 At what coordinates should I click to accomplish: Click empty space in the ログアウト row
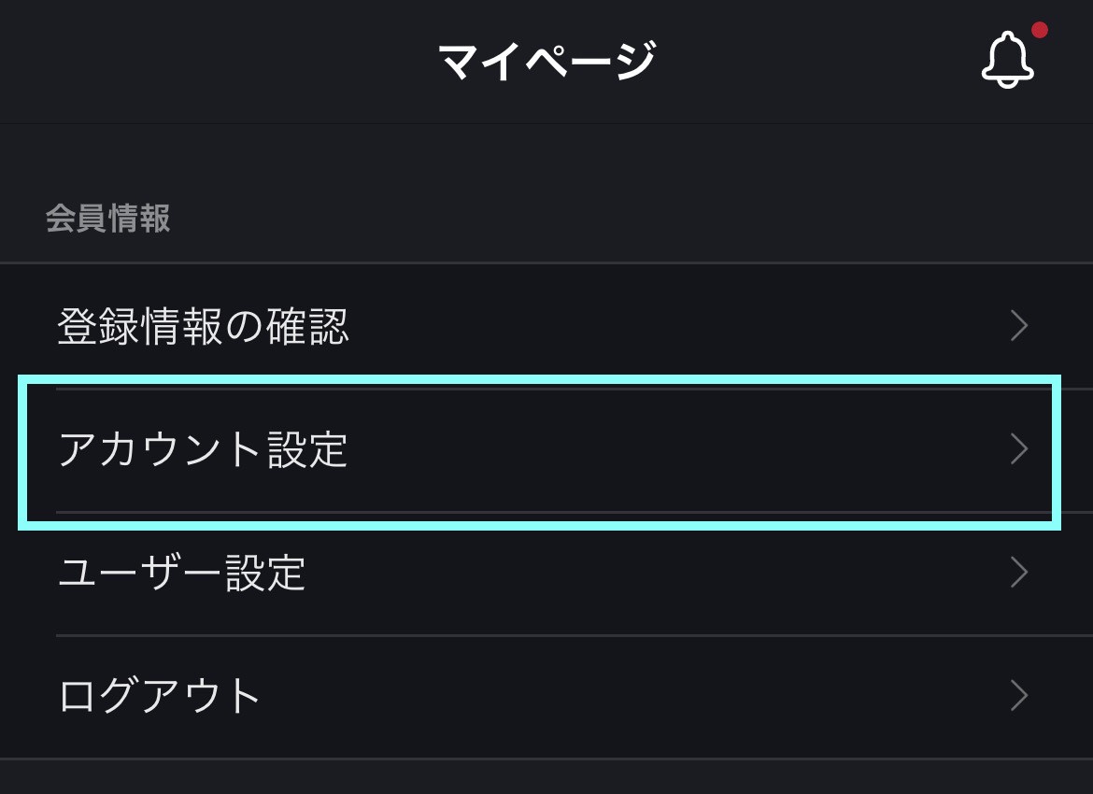coord(628,697)
